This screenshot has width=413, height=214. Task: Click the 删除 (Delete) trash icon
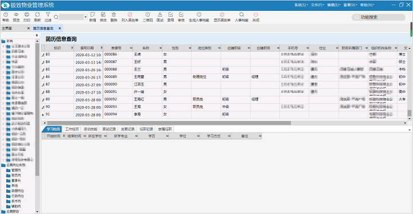click(x=114, y=15)
